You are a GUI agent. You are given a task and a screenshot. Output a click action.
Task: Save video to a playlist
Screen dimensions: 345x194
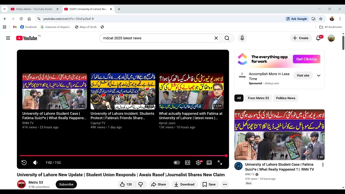[209, 185]
